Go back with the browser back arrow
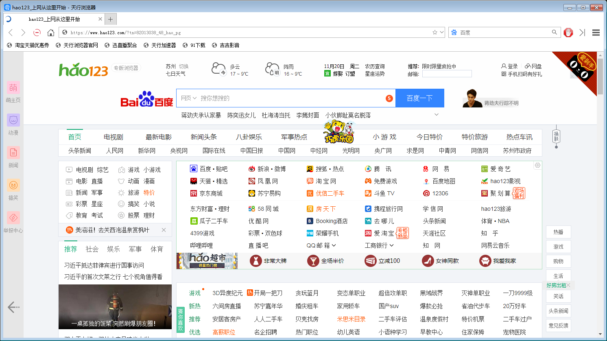 pyautogui.click(x=11, y=33)
